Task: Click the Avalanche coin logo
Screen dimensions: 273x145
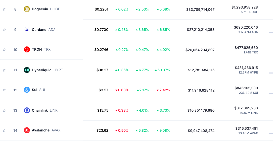Action: click(27, 130)
